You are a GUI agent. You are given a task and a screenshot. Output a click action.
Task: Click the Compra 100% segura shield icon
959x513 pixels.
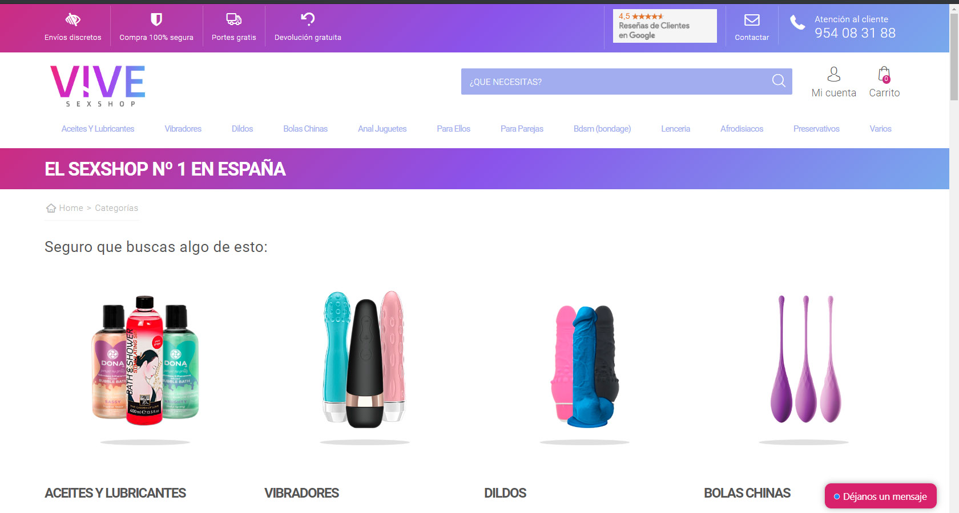(156, 20)
